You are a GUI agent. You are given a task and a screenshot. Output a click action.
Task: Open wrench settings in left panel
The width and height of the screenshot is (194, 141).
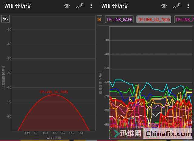pyautogui.click(x=80, y=6)
